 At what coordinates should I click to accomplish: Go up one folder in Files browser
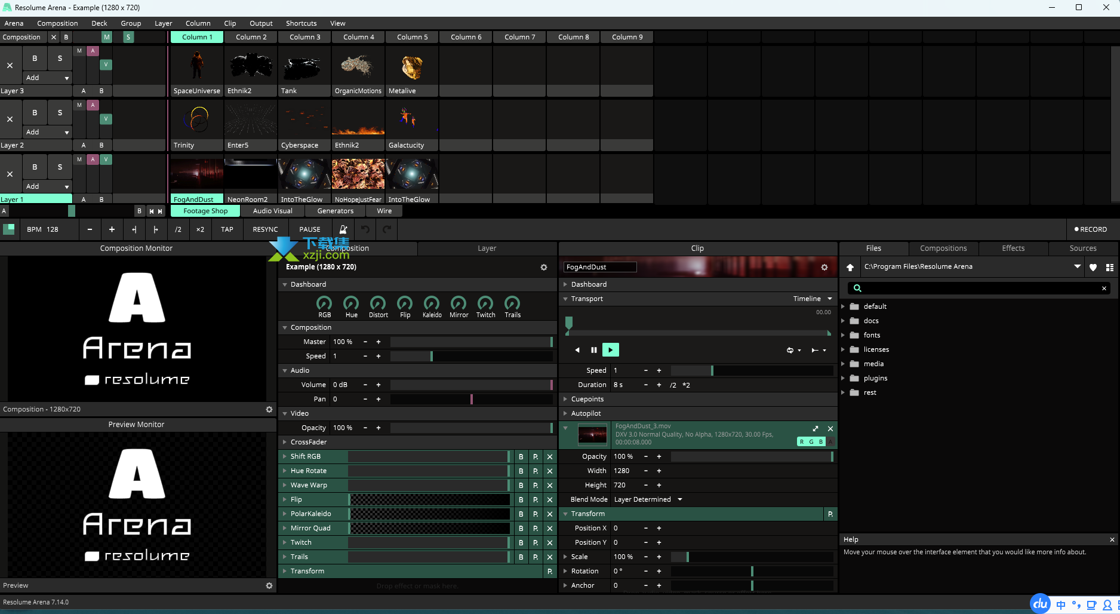click(x=850, y=267)
